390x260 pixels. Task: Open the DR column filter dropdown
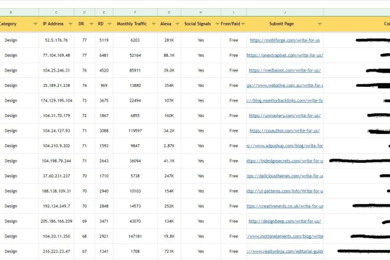91,24
